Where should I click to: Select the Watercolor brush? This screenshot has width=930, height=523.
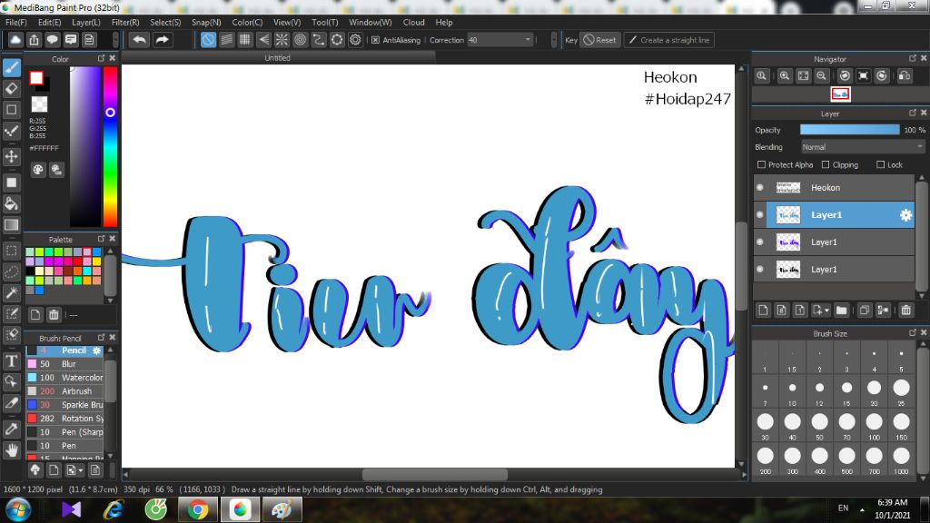pos(65,378)
